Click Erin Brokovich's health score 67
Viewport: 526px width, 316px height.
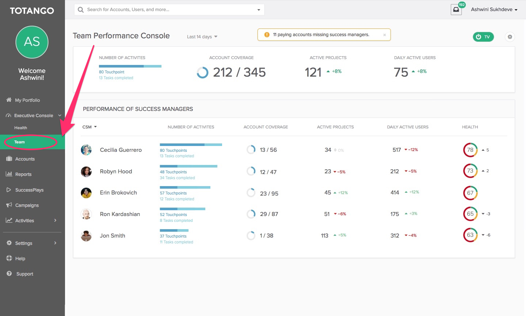470,193
